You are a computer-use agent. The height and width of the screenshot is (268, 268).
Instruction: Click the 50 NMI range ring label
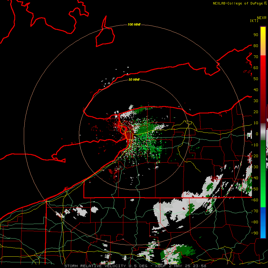(x=134, y=80)
